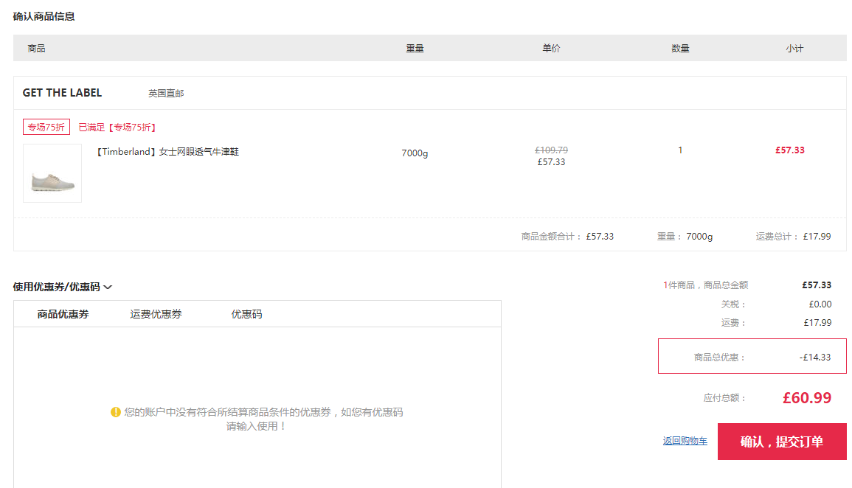Screen dimensions: 852x488
Task: Click the 商品金额合计 £57.33 text
Action: click(567, 237)
